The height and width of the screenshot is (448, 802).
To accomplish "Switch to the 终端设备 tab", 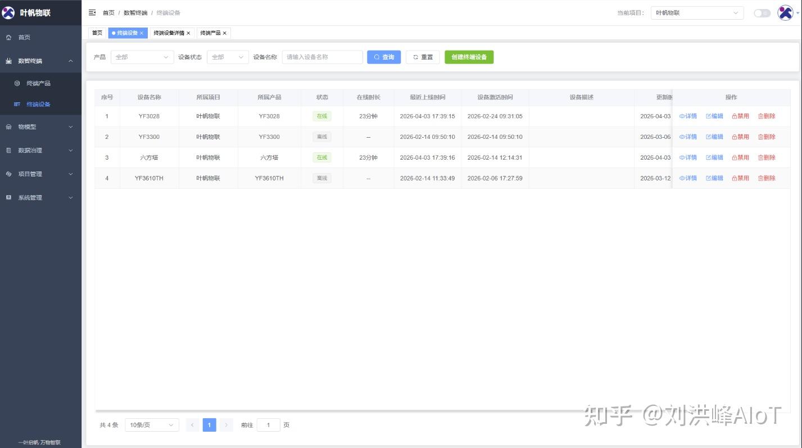I will 128,33.
